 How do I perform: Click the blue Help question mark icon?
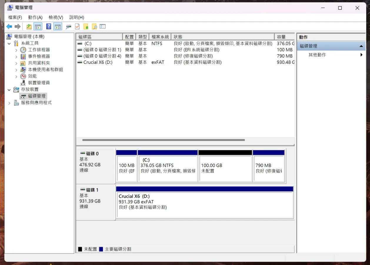[49, 27]
